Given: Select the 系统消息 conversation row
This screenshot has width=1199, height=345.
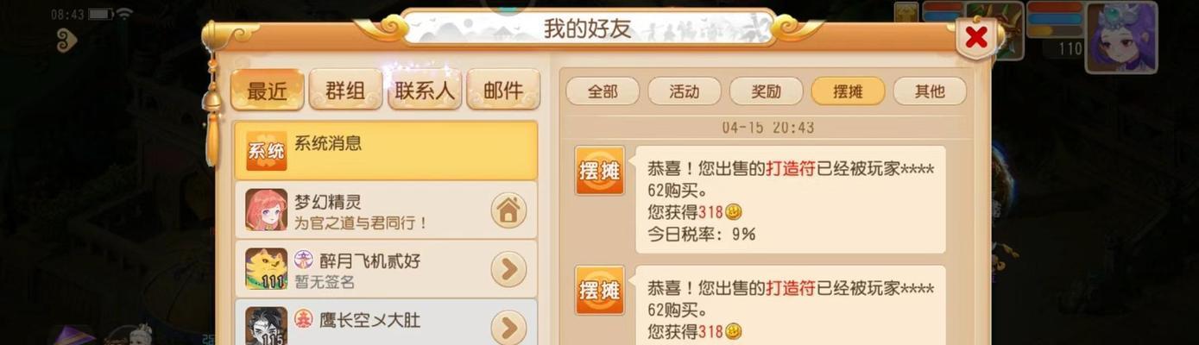Looking at the screenshot, I should pos(386,150).
